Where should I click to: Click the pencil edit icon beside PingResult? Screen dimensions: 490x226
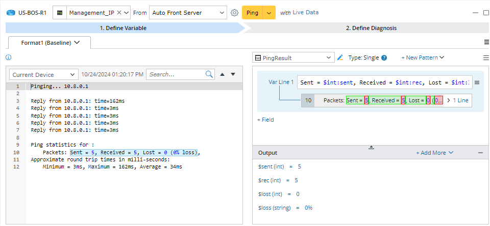pos(340,58)
